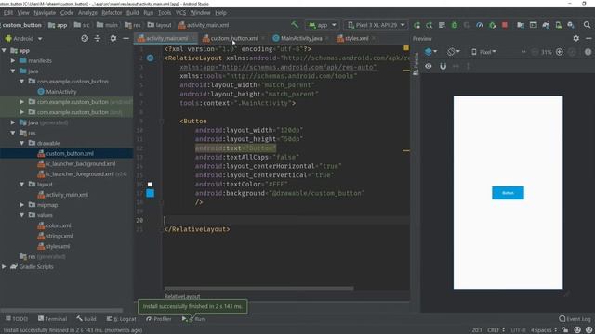
Task: Hide the Project panel with minus icon
Action: click(x=126, y=38)
